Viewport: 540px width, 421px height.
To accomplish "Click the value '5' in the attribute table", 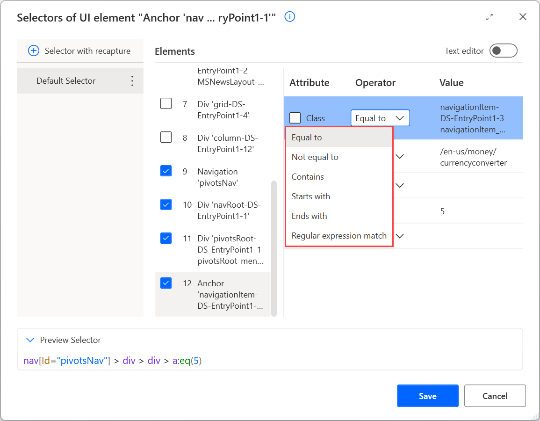I will 442,211.
